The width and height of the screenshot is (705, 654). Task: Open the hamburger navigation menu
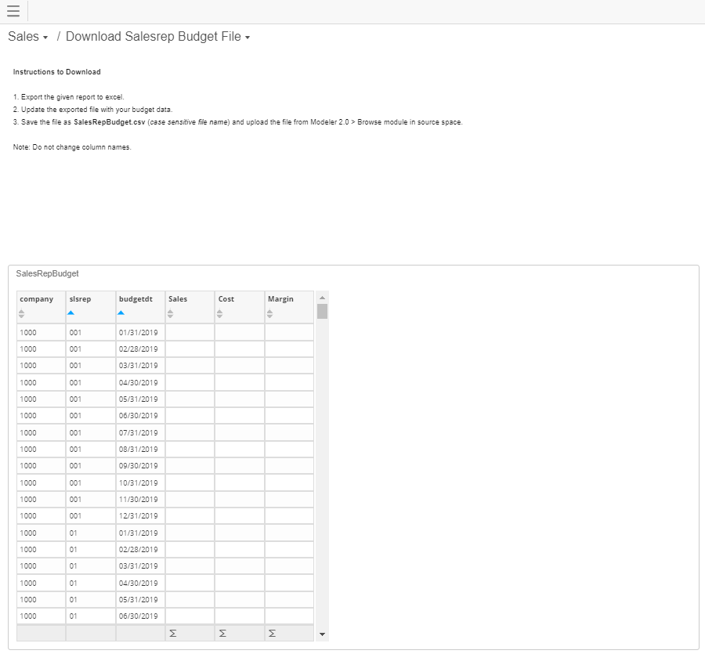(x=13, y=11)
